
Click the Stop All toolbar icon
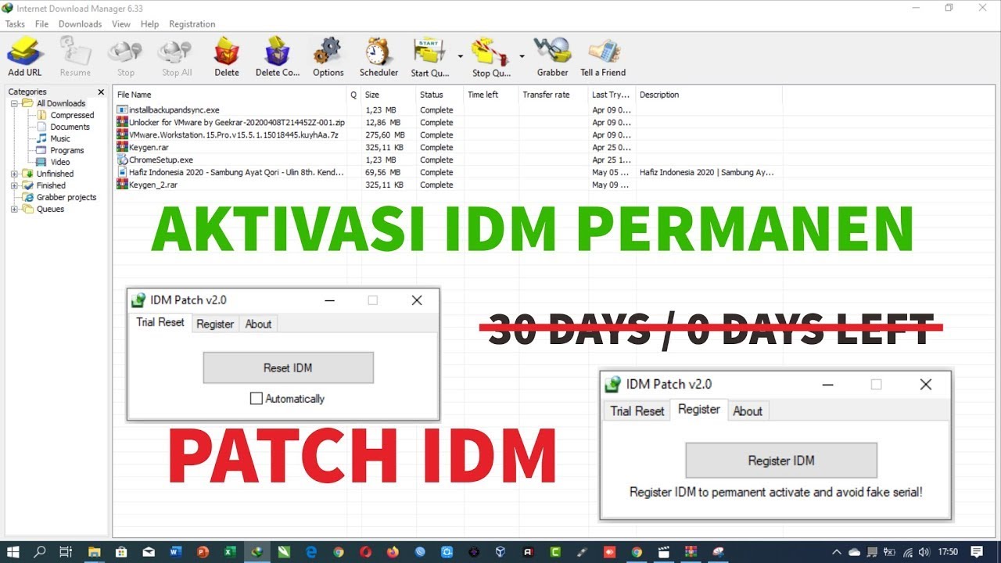click(x=176, y=56)
